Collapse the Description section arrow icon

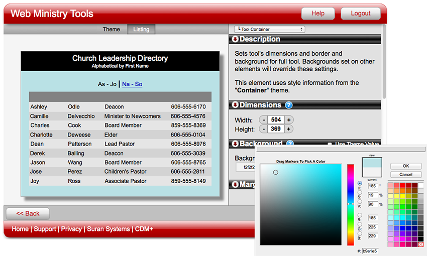pos(235,39)
